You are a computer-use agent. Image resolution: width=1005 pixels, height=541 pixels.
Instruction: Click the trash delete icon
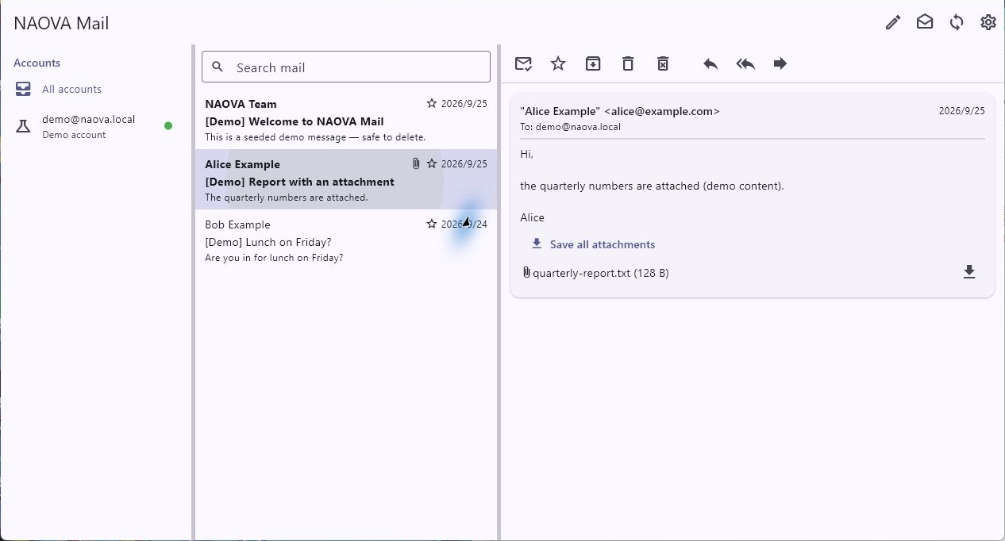click(x=628, y=63)
